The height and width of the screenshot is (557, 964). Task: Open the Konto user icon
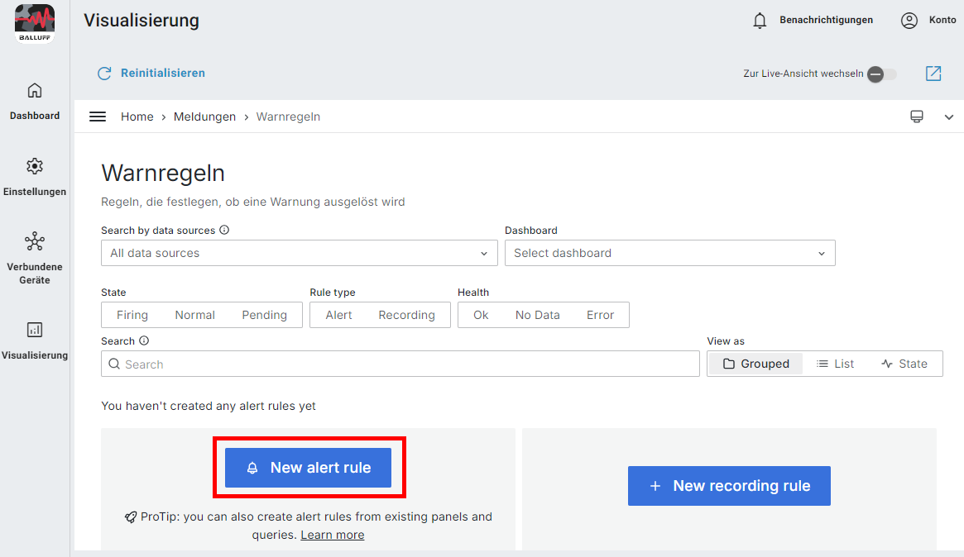(x=909, y=21)
